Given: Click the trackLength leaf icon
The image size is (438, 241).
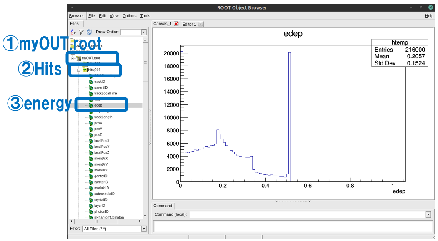Looking at the screenshot, I should tap(91, 117).
